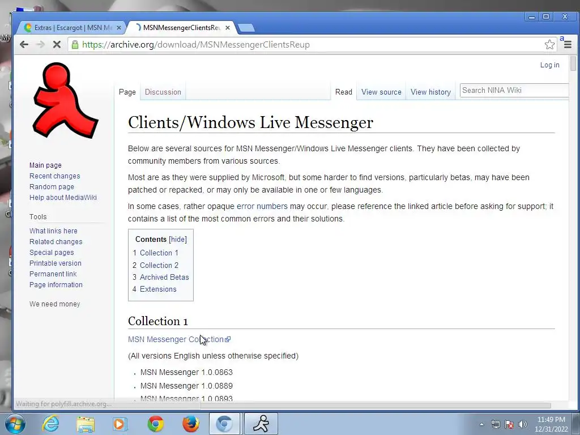Click the volume speaker tray icon
The width and height of the screenshot is (580, 435).
click(x=523, y=424)
